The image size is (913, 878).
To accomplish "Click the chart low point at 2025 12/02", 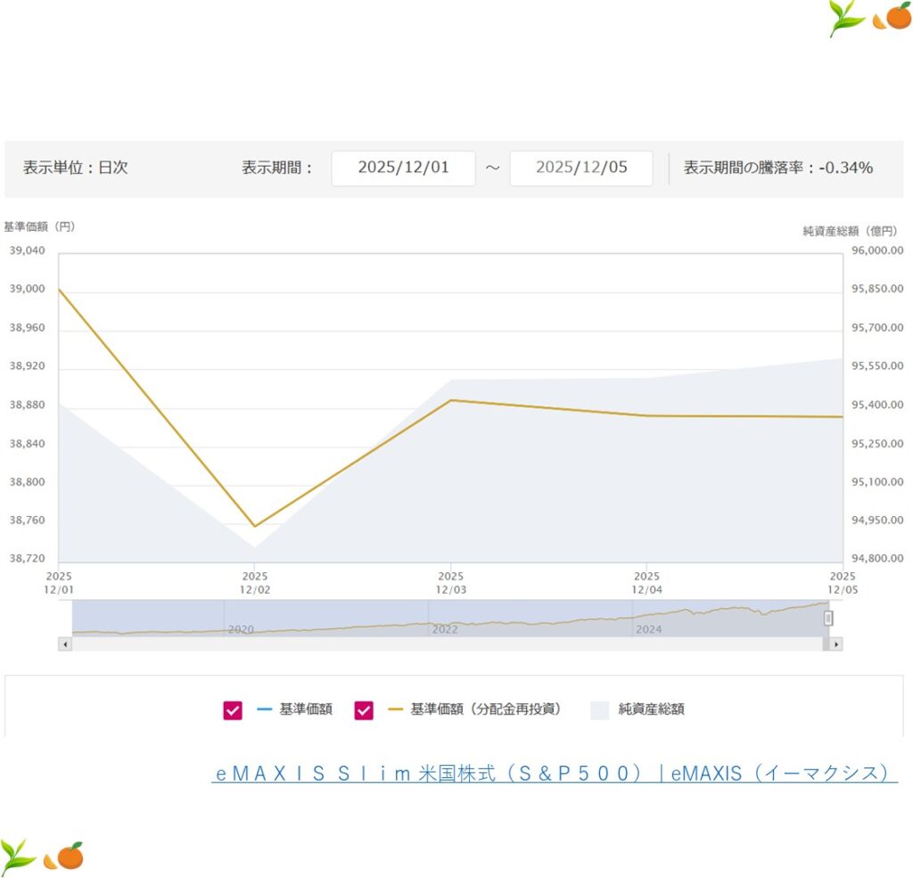I will [x=255, y=526].
